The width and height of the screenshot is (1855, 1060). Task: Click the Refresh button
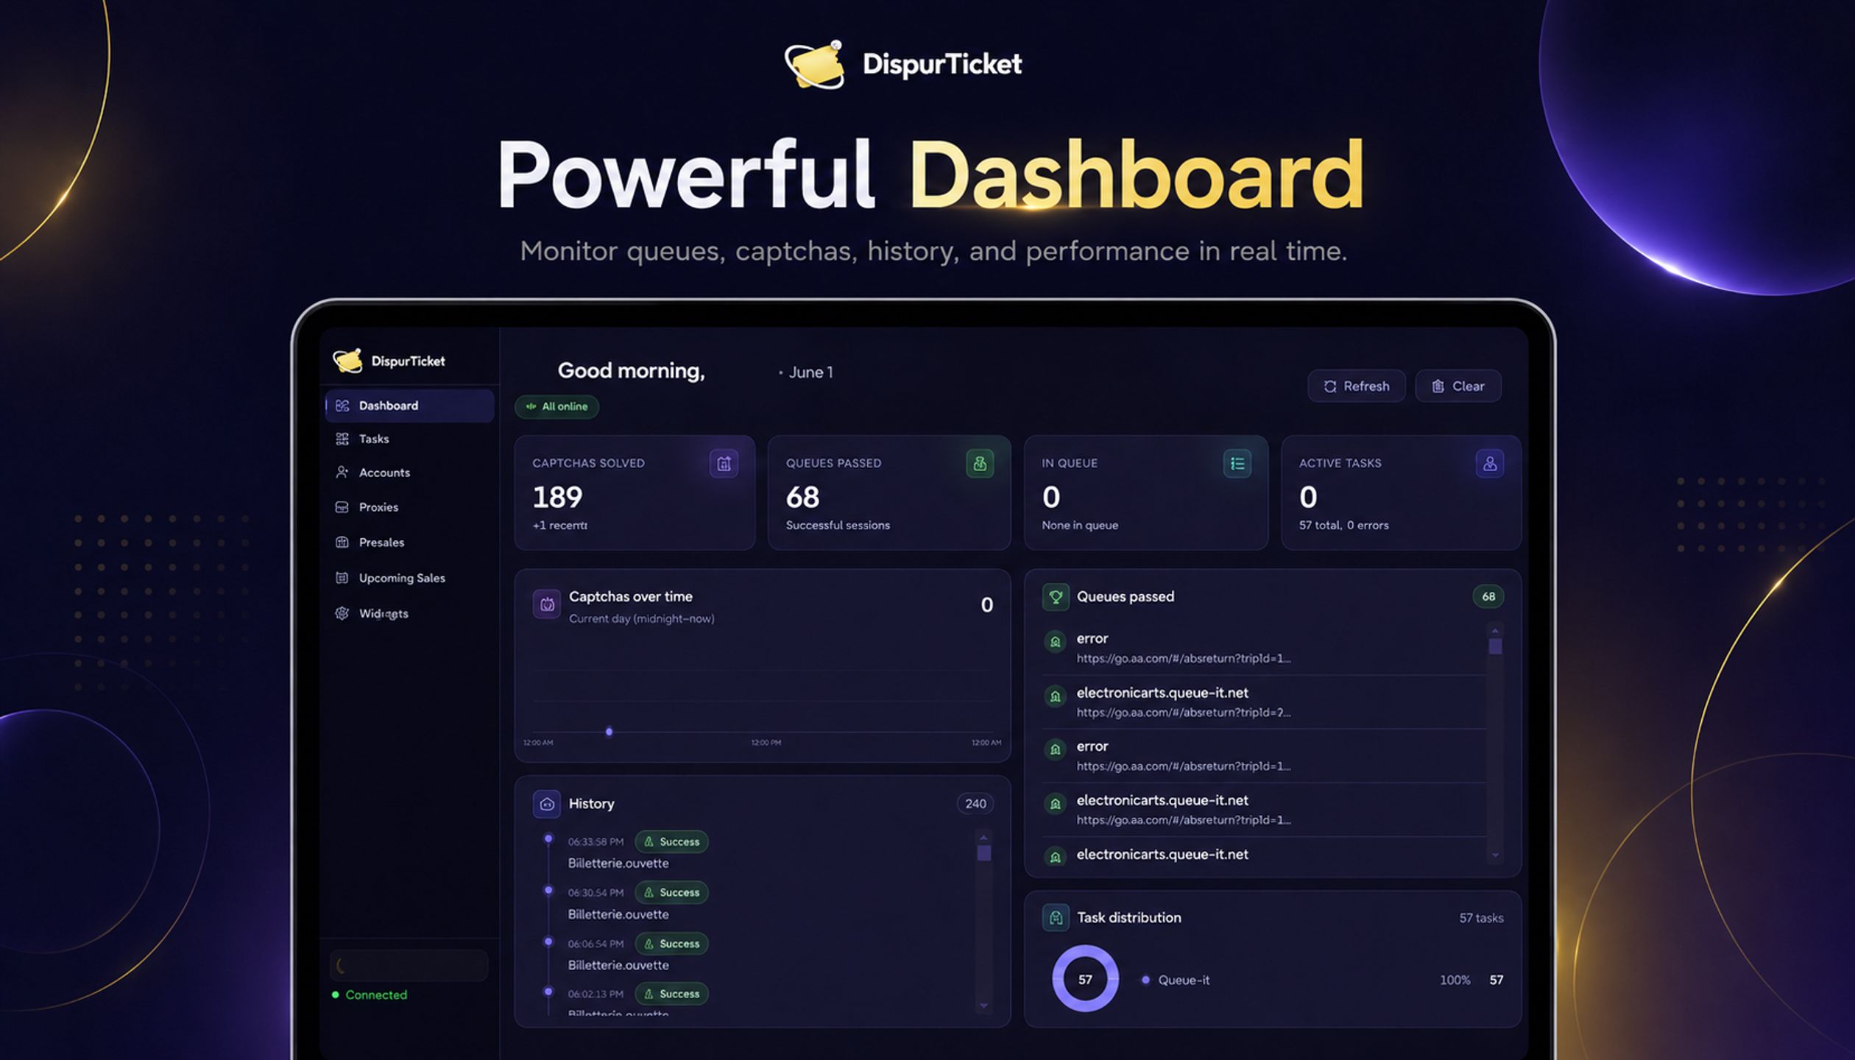click(x=1356, y=386)
